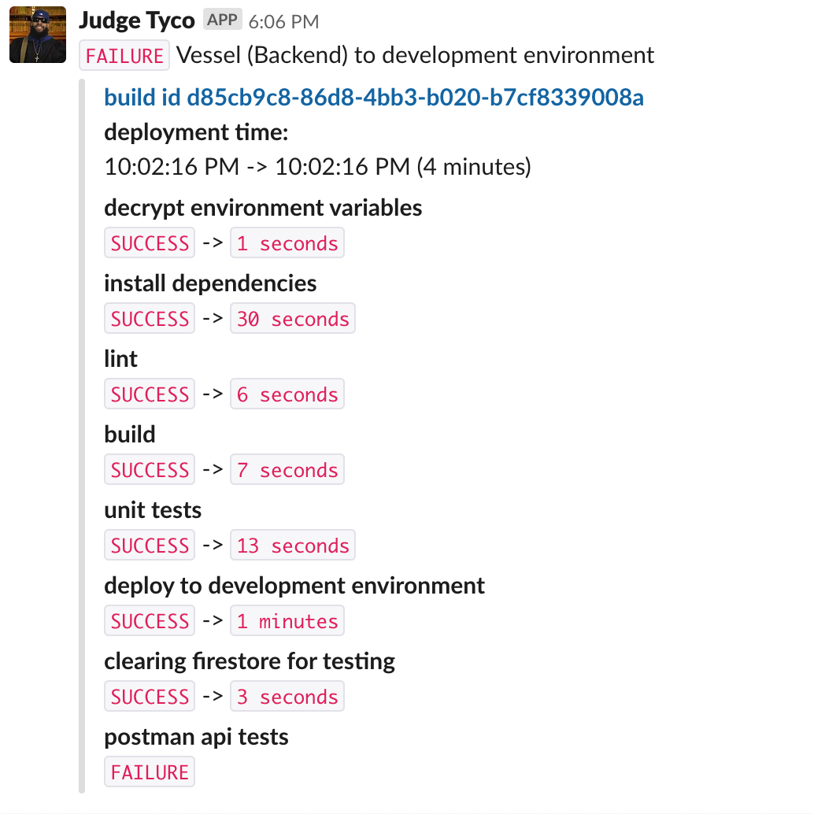Click the 1 seconds duration tag
The image size is (814, 814).
point(287,243)
